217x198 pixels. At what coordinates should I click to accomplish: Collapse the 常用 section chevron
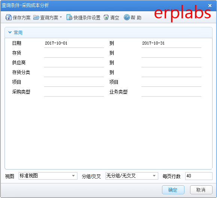tap(10, 33)
